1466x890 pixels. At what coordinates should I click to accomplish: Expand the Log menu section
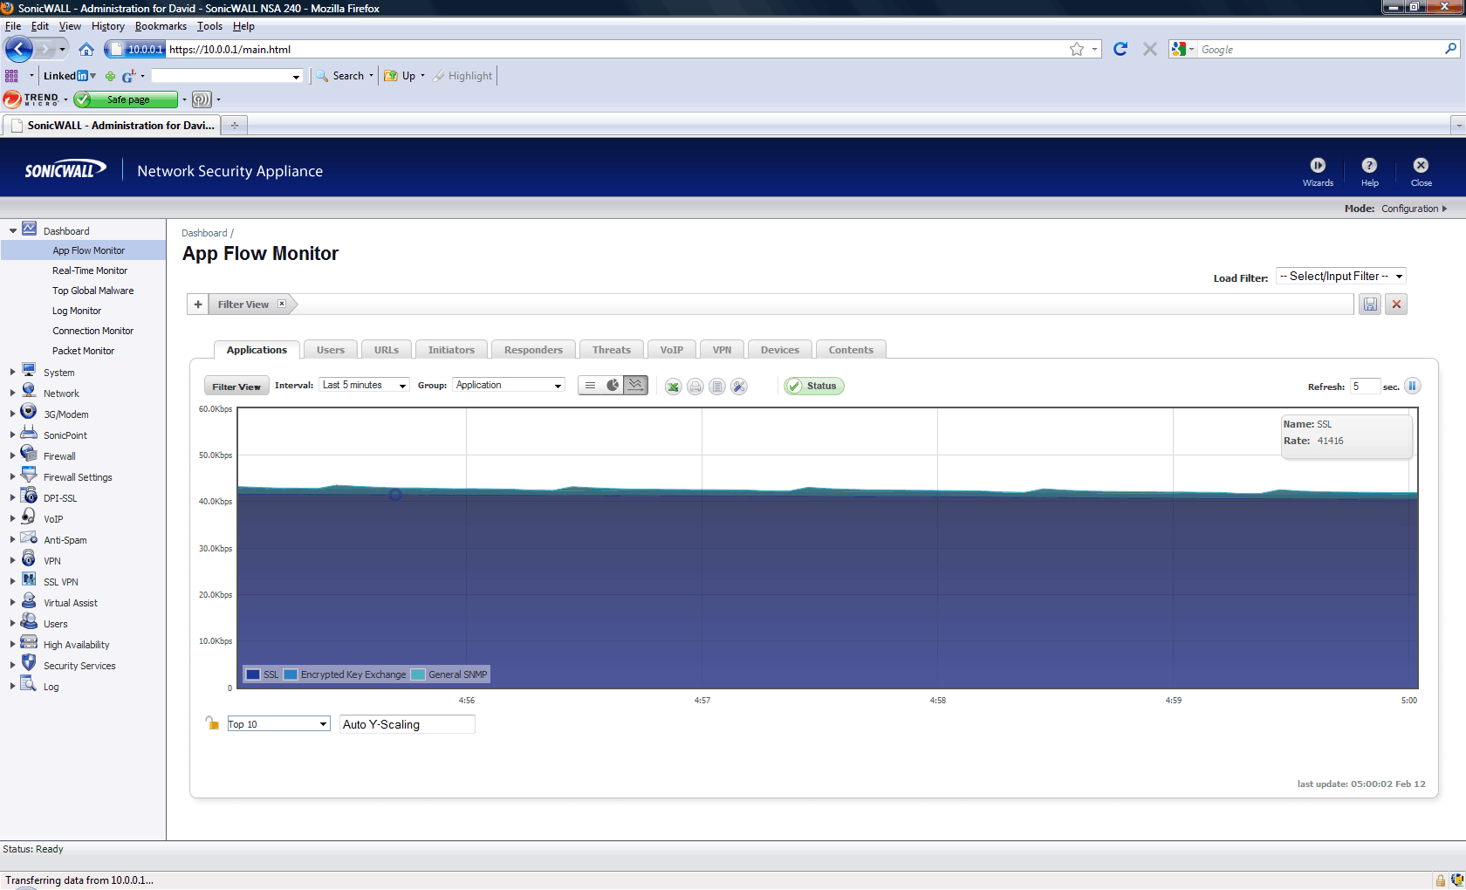[13, 686]
